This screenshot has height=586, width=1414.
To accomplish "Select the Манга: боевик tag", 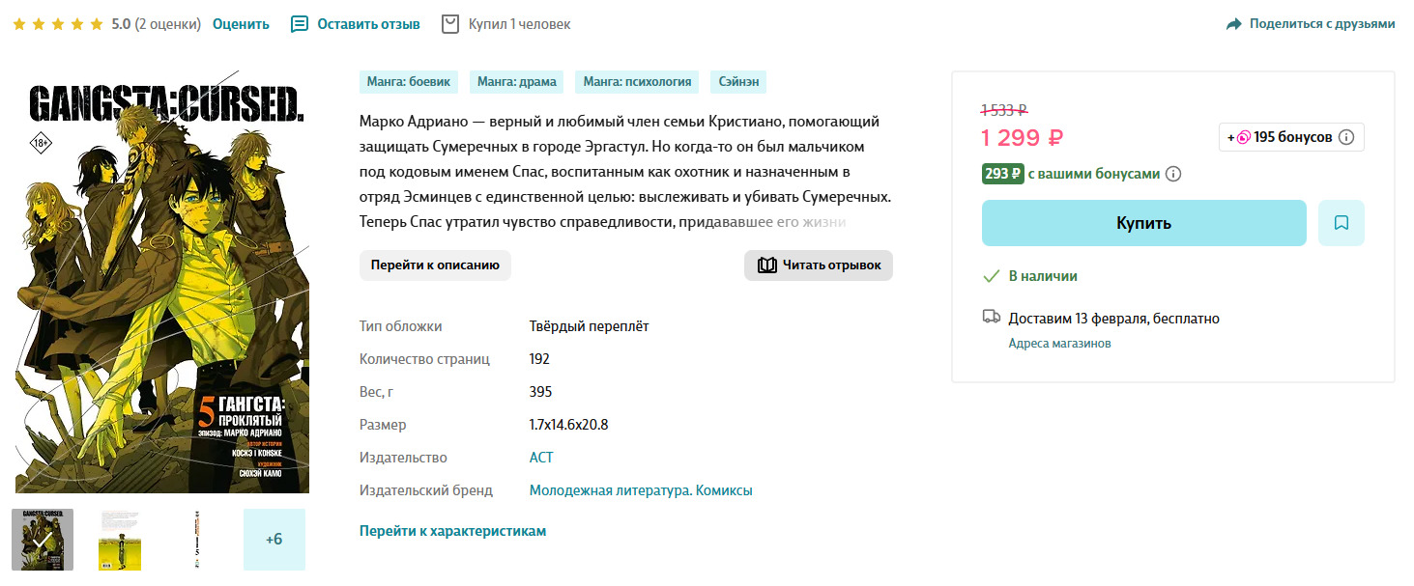I will point(409,82).
